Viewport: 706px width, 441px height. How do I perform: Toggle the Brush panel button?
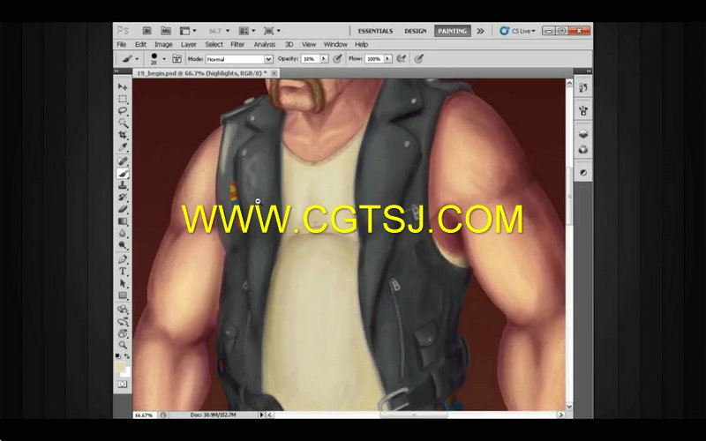point(176,58)
